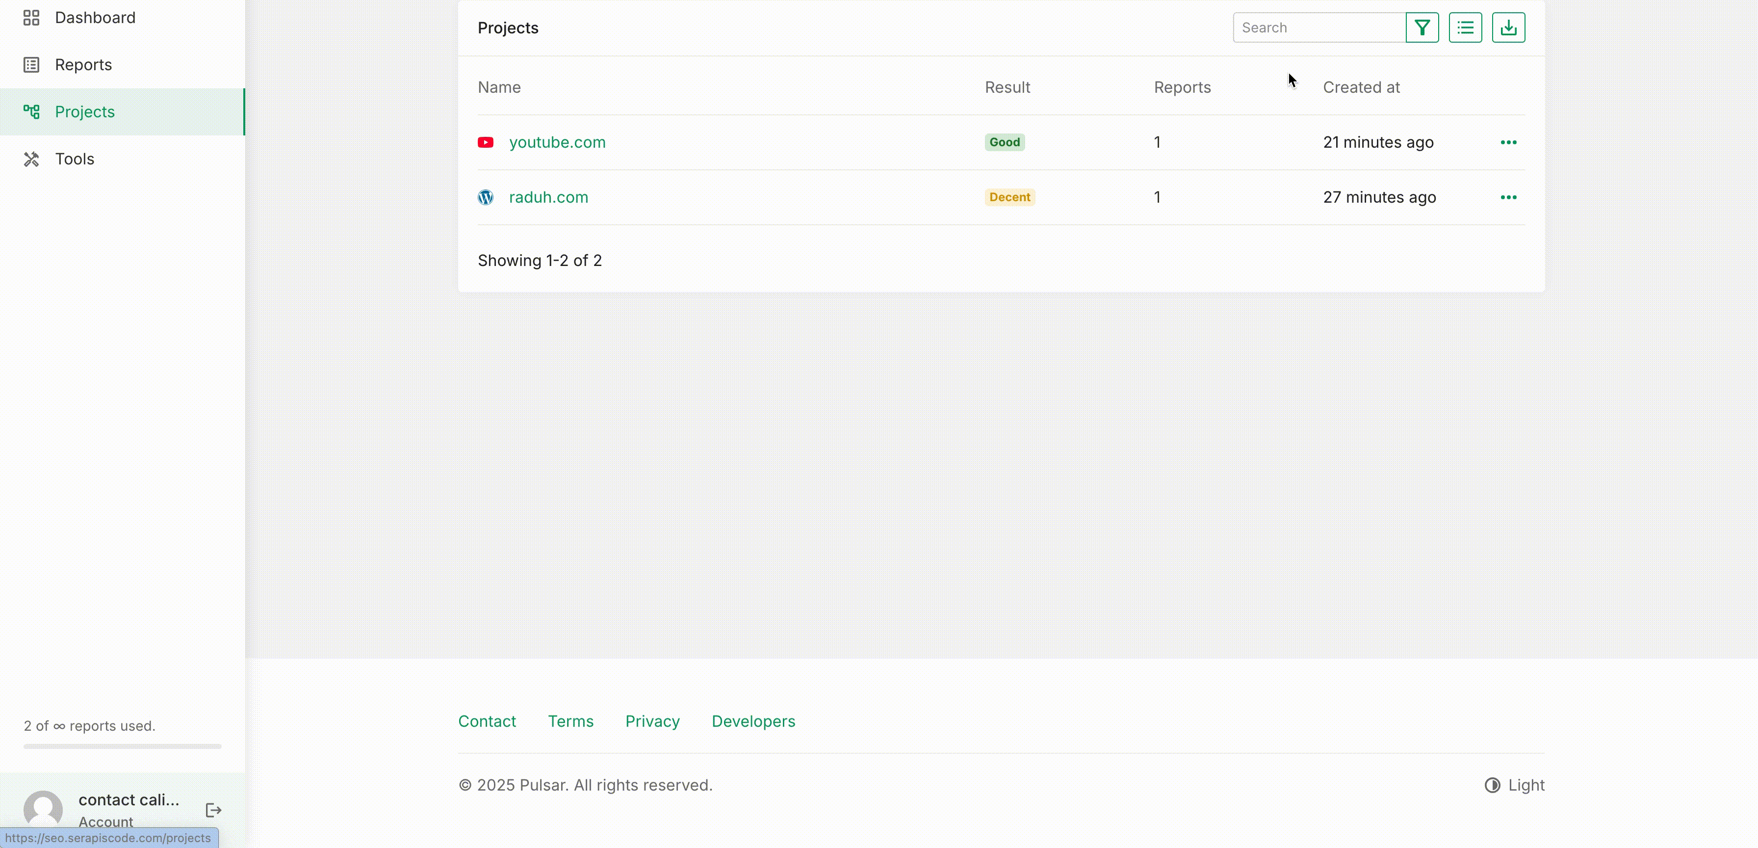The image size is (1758, 848).
Task: Open more options for youtube.com row
Action: pyautogui.click(x=1508, y=142)
